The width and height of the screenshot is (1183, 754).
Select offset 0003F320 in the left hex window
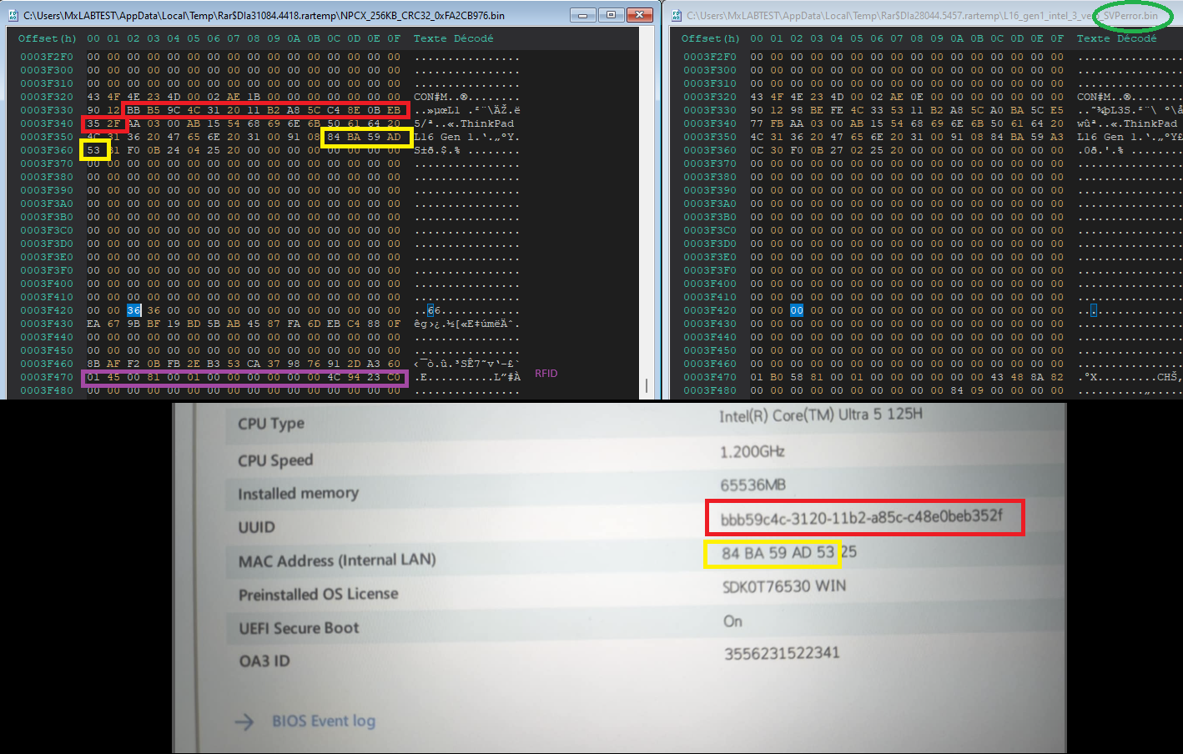coord(47,97)
